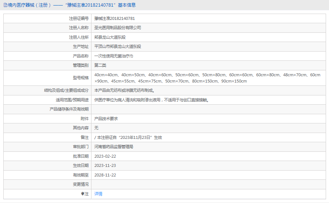Click the 管理类别 label
329x203 pixels.
(80, 65)
